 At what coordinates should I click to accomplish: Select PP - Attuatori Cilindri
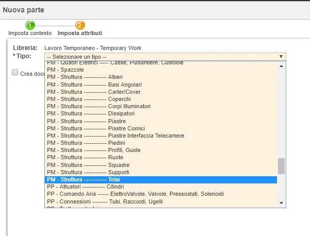161,187
